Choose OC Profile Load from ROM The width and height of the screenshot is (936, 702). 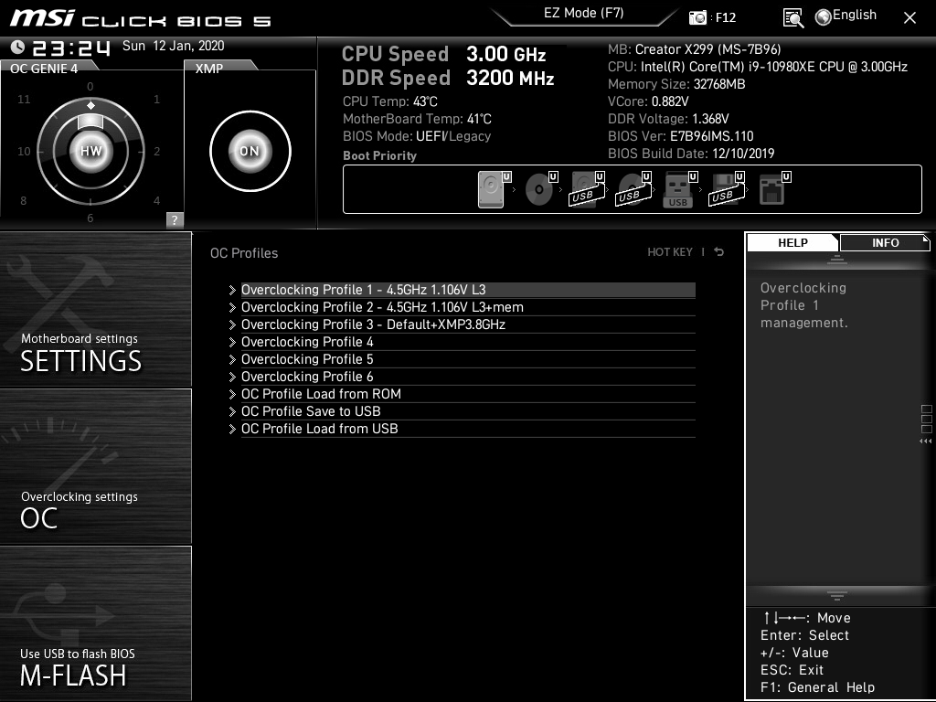(468, 393)
